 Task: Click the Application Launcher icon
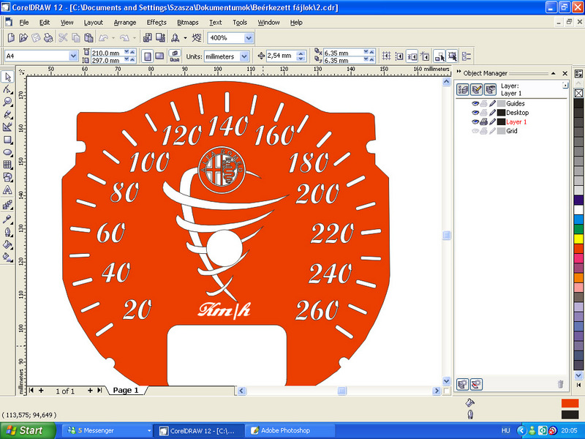(x=175, y=38)
